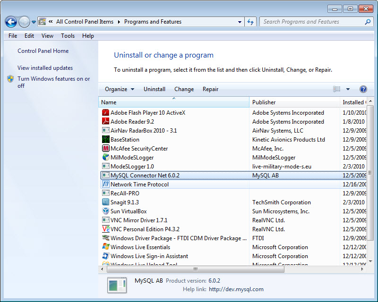Click the double chevron in the address bar
The height and width of the screenshot is (302, 378).
[51, 22]
